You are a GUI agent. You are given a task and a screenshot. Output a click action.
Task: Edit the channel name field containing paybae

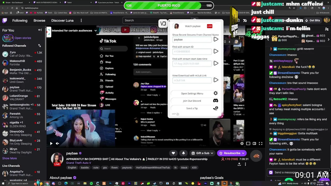tap(192, 40)
